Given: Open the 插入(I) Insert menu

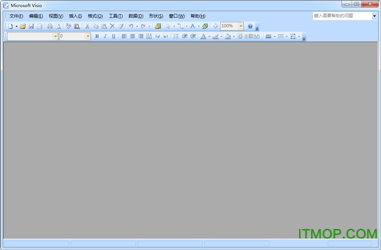Looking at the screenshot, I should pos(76,16).
